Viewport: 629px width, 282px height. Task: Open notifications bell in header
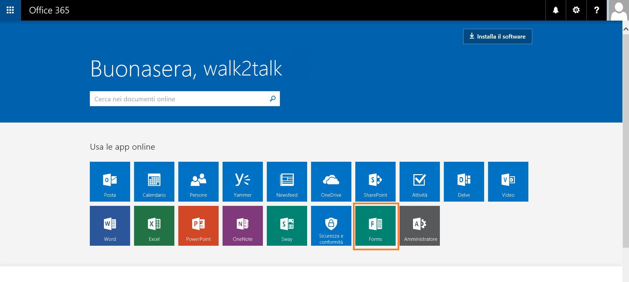tap(556, 10)
